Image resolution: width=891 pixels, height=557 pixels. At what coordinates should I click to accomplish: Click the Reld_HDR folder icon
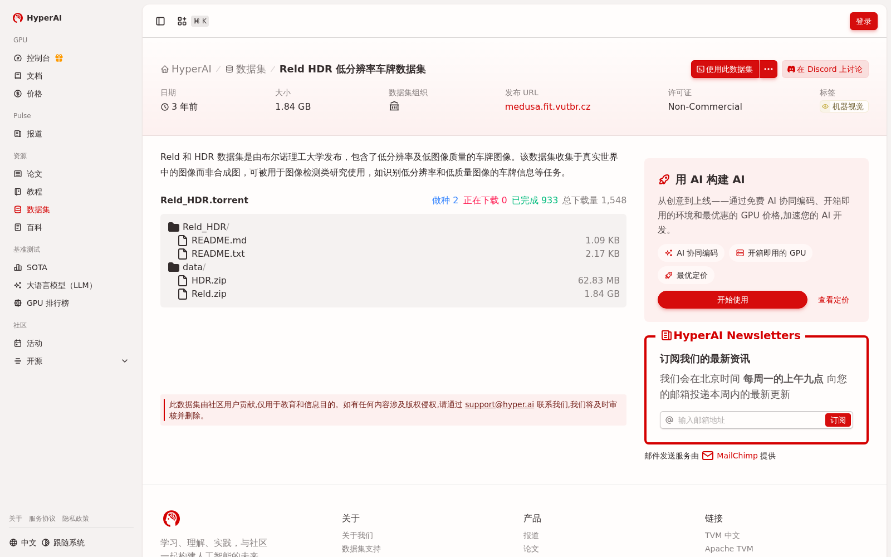pyautogui.click(x=174, y=227)
